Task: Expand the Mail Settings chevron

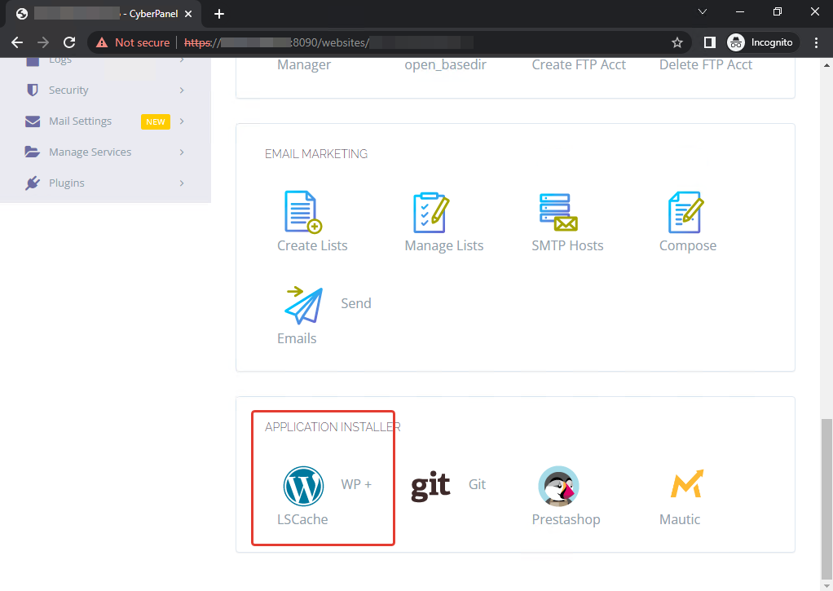Action: tap(182, 121)
